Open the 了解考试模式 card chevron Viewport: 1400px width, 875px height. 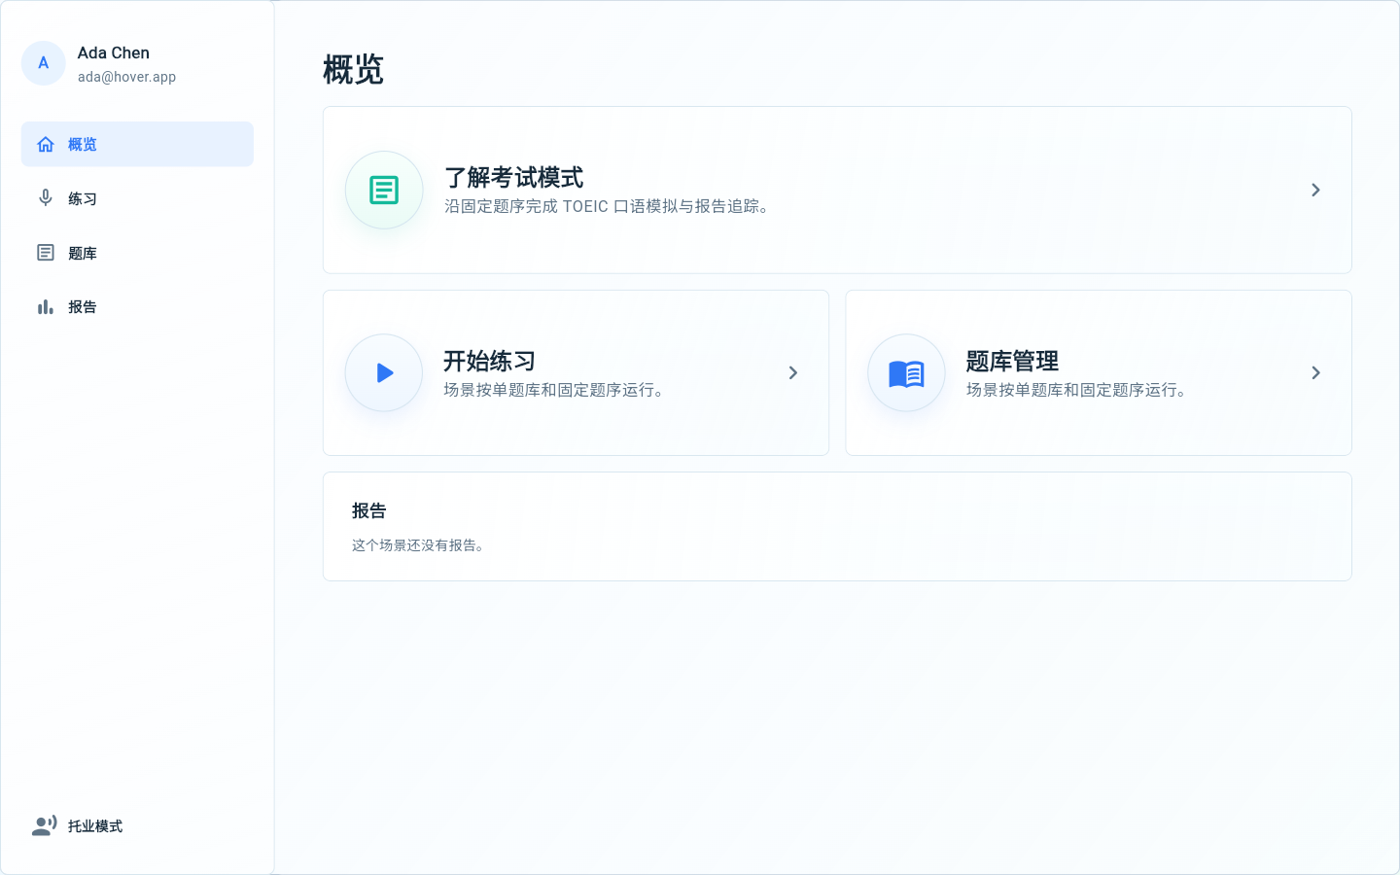point(1315,190)
